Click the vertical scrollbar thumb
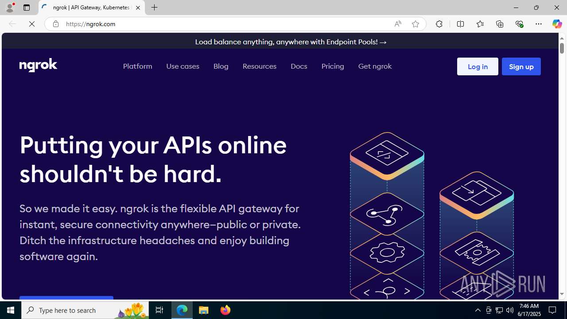The image size is (567, 319). point(562,48)
